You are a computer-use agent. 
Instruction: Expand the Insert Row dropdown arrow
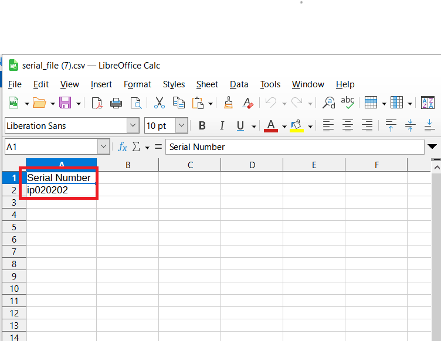[x=384, y=104]
